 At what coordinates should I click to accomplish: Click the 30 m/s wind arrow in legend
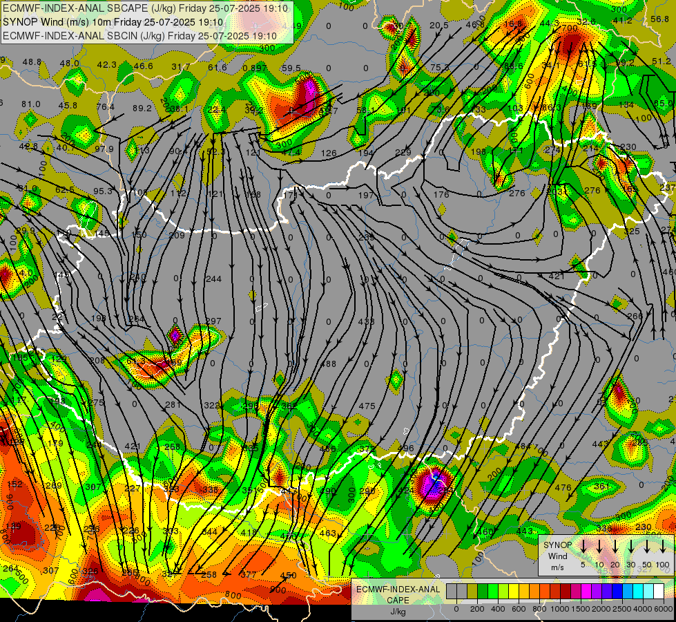(631, 546)
